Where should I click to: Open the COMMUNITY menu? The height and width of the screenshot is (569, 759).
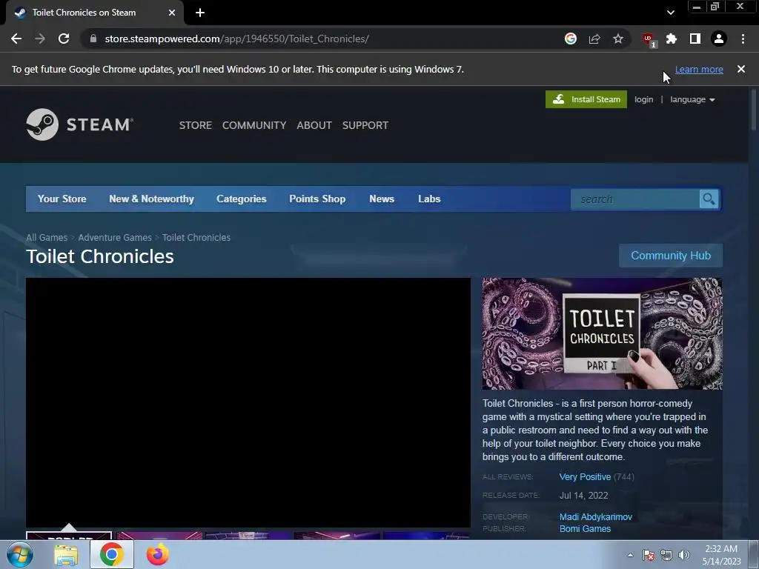point(254,125)
